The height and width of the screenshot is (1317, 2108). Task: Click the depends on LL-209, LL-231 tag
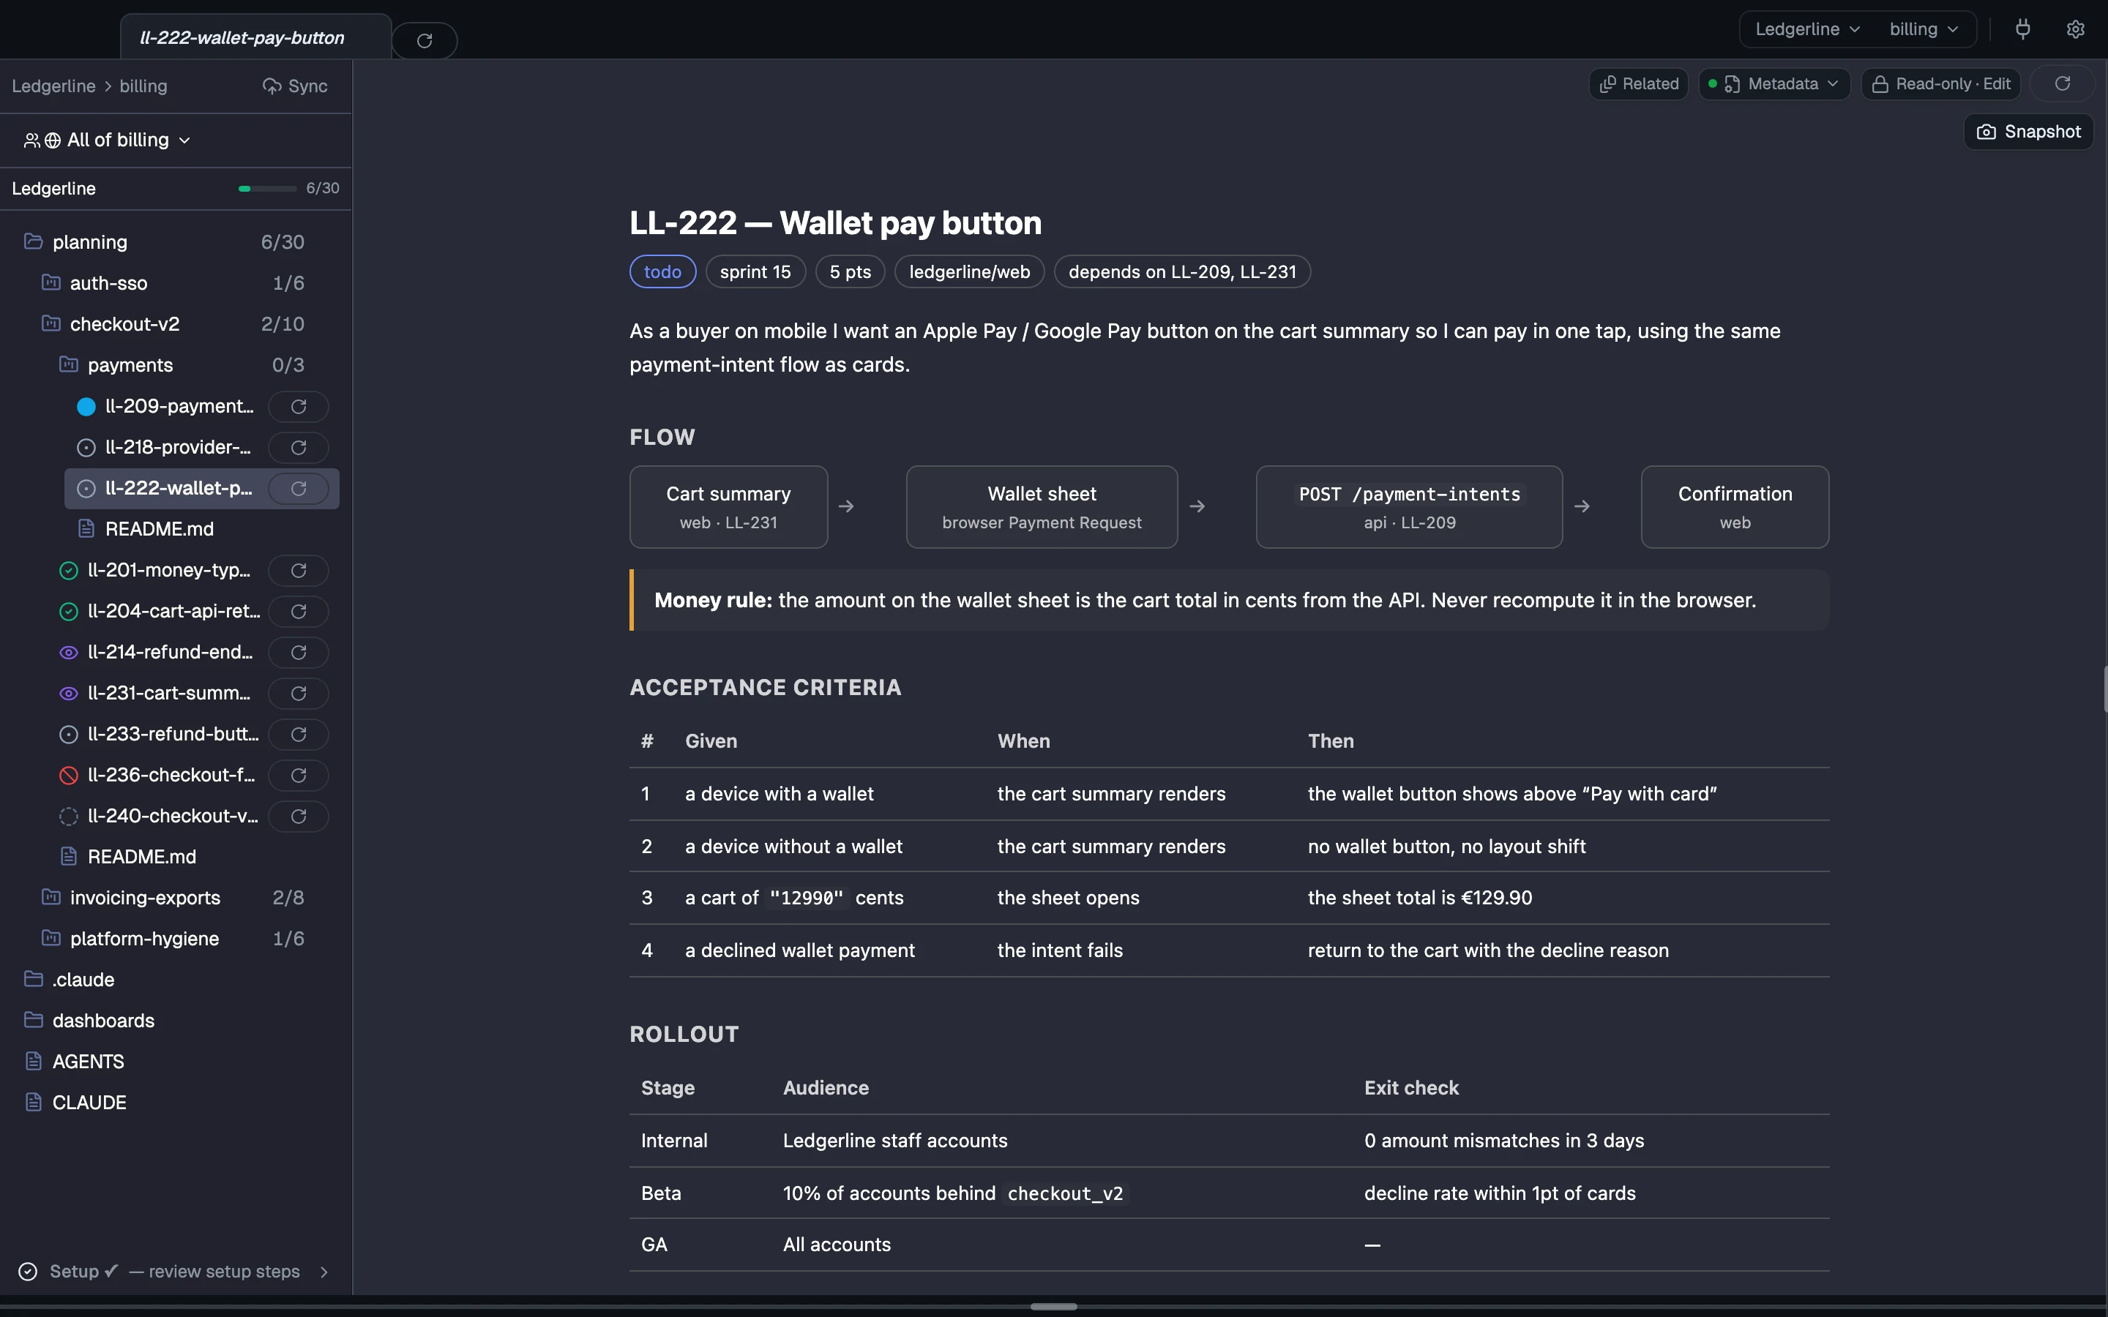pyautogui.click(x=1182, y=271)
